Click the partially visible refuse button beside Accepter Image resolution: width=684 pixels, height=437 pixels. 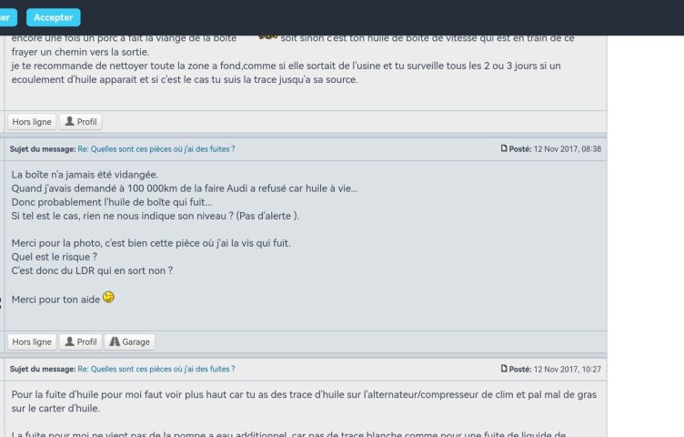8,17
